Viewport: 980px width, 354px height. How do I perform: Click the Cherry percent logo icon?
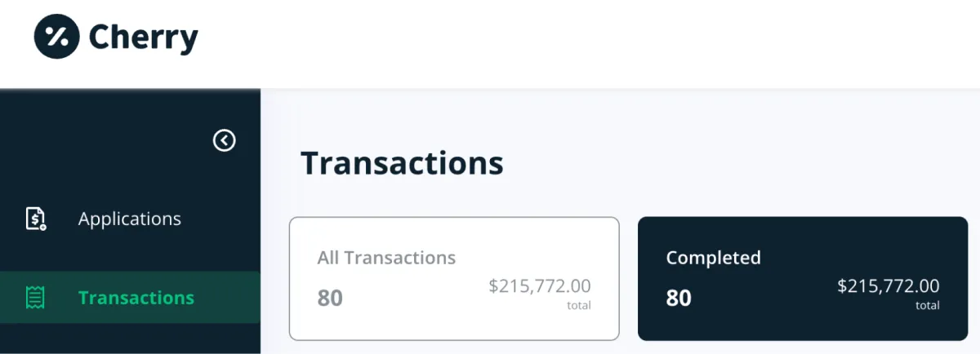[56, 36]
